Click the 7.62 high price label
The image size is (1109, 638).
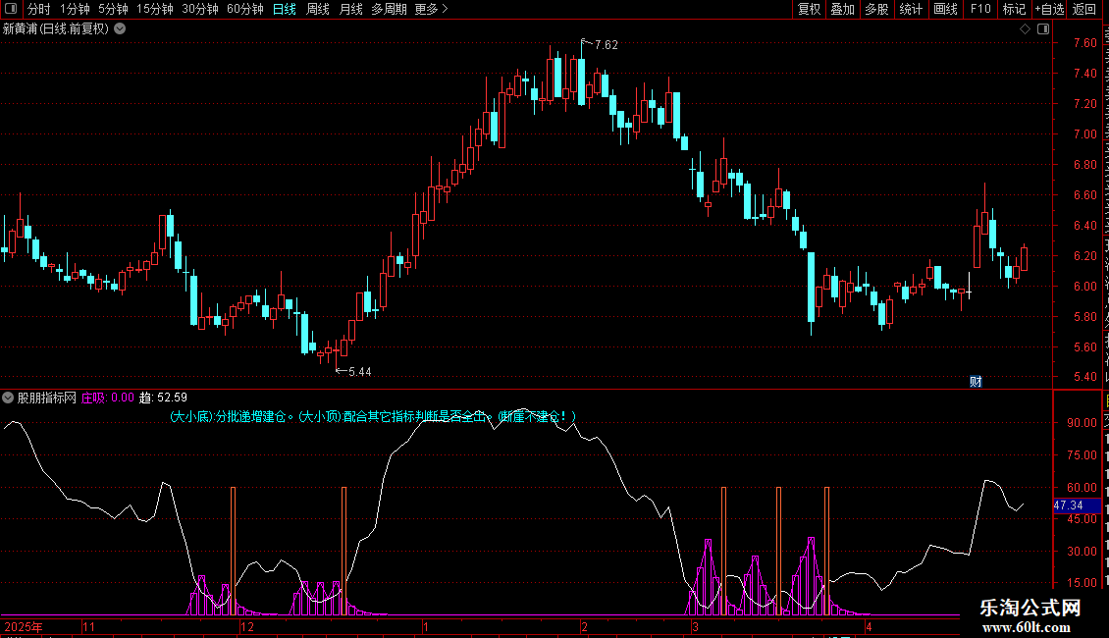coord(607,45)
